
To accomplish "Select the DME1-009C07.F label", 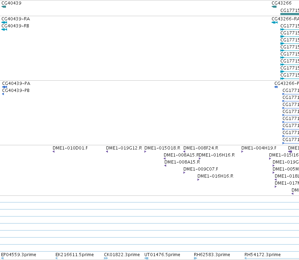I will [201, 169].
